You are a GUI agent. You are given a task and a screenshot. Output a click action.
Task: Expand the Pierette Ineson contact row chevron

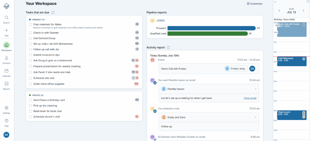pos(256,89)
